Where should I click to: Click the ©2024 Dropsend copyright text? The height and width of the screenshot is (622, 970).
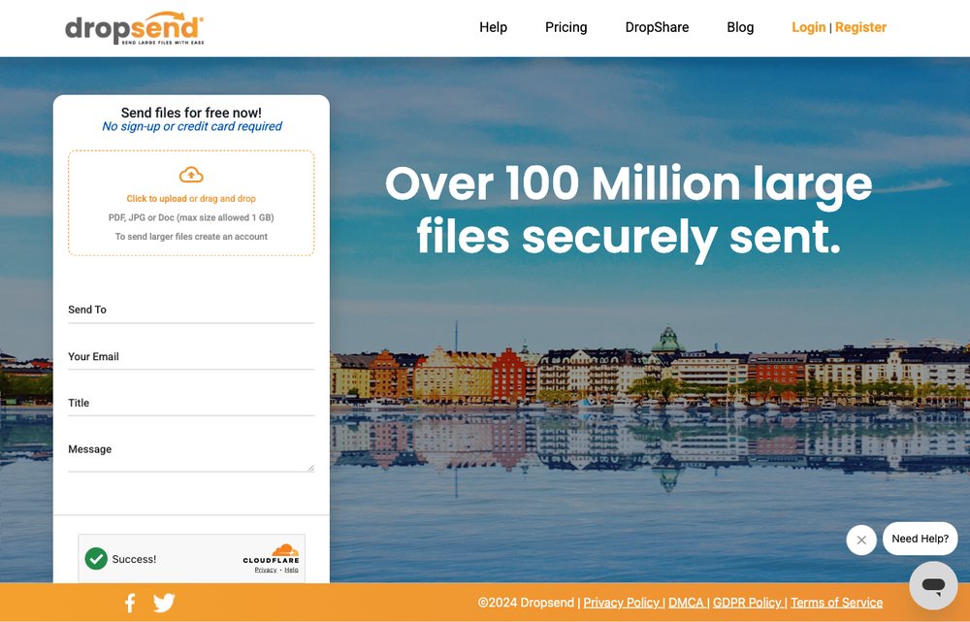526,603
